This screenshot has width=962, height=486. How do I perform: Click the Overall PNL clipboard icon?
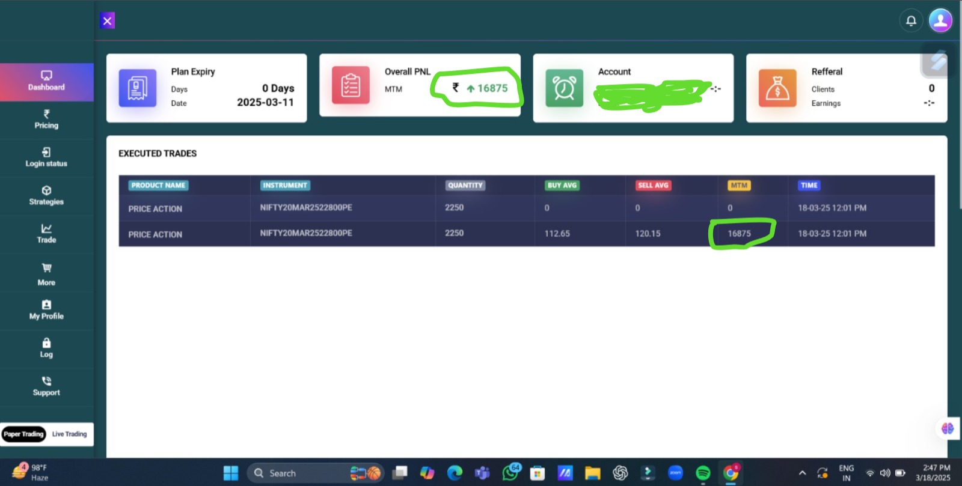tap(351, 85)
